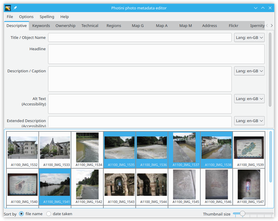Click into the Alt Text box
Image resolution: width=278 pixels, height=221 pixels.
pyautogui.click(x=140, y=104)
